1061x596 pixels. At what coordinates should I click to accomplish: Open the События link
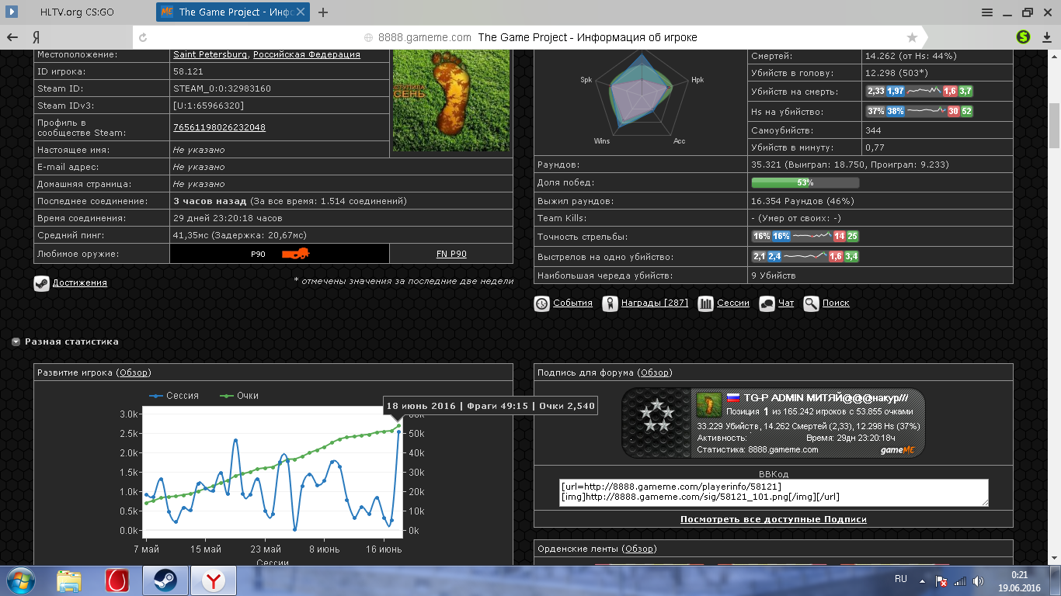572,303
